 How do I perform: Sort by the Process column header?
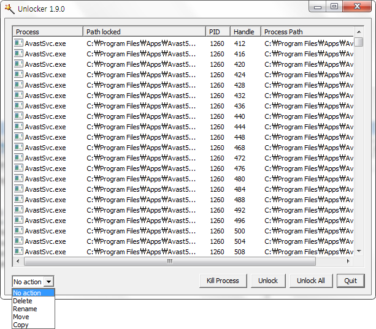pyautogui.click(x=48, y=32)
